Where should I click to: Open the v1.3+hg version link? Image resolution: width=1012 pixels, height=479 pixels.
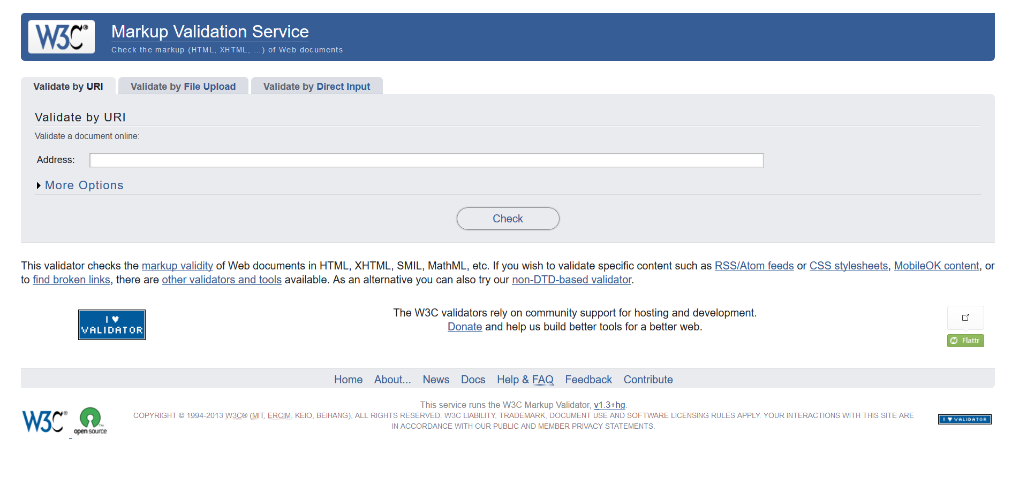pos(609,405)
